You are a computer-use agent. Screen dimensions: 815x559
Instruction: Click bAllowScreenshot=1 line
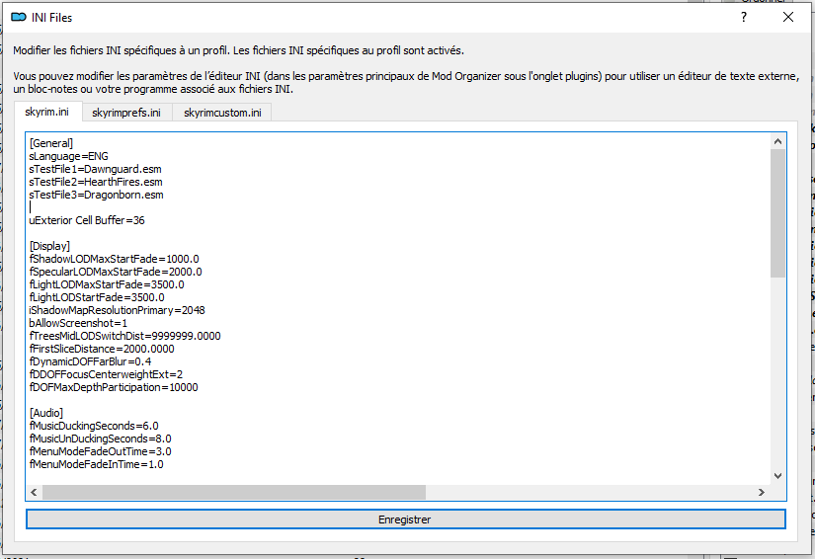click(x=78, y=323)
